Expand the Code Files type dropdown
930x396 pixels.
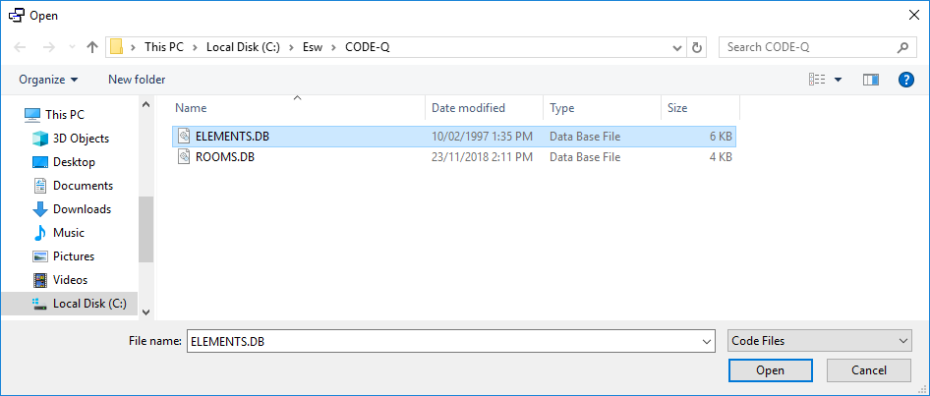820,341
